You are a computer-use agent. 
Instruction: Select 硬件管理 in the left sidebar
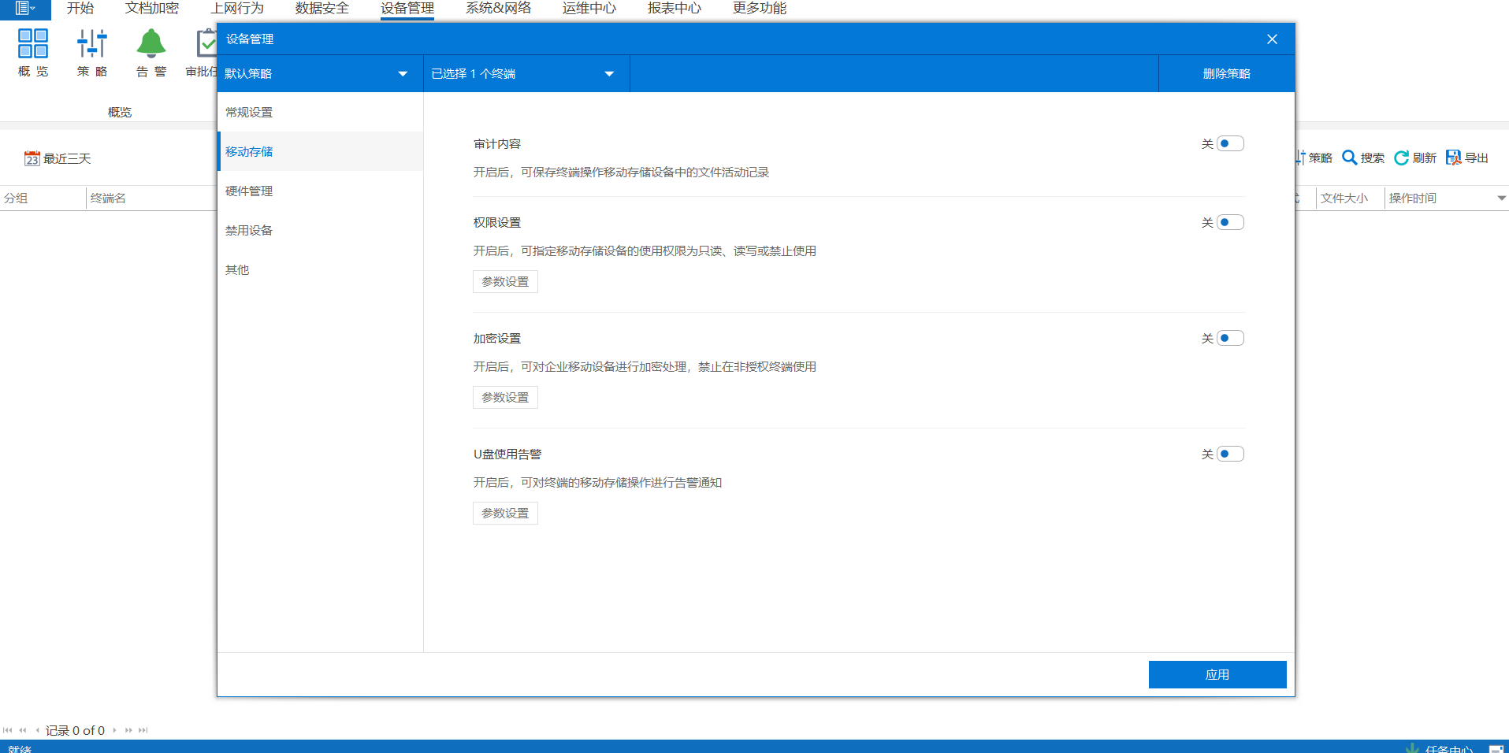click(249, 191)
